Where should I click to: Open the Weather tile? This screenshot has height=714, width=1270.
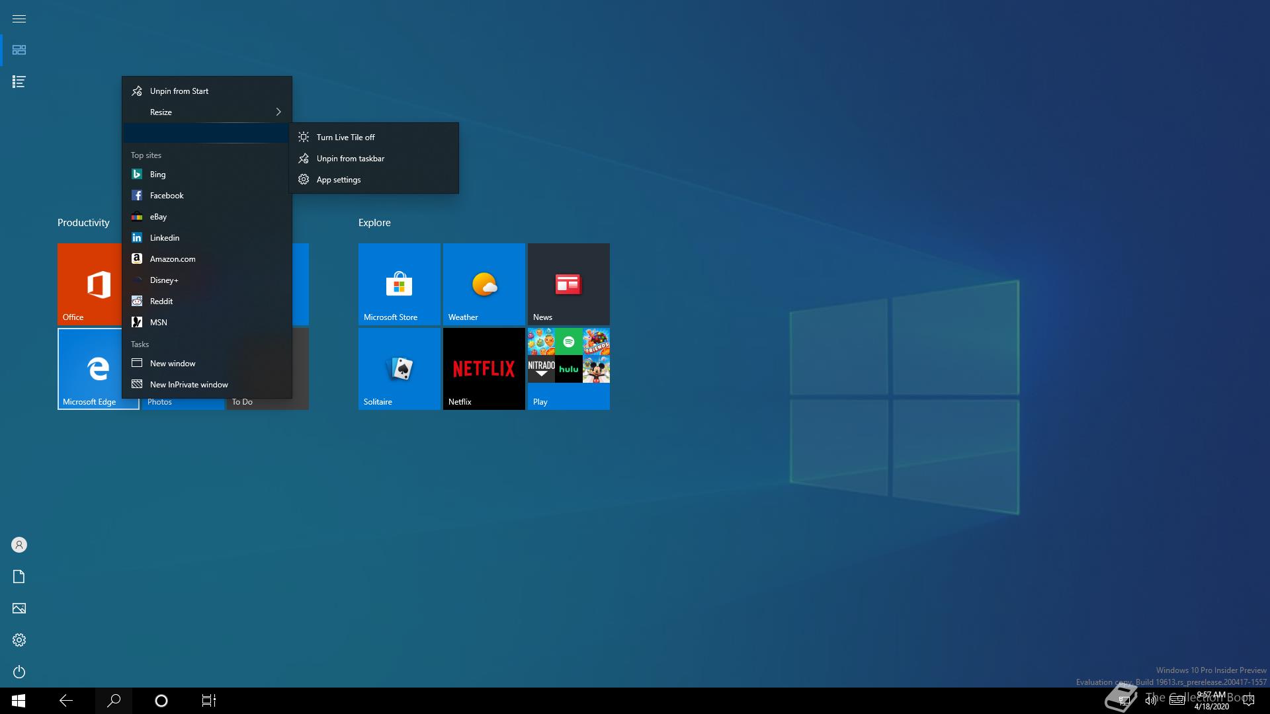click(484, 284)
